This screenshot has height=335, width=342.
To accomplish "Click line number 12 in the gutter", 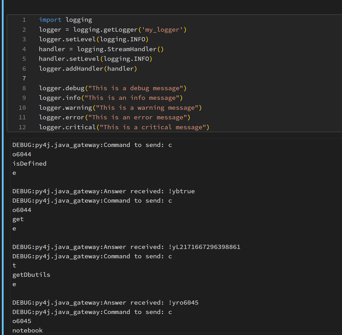I will [x=22, y=127].
